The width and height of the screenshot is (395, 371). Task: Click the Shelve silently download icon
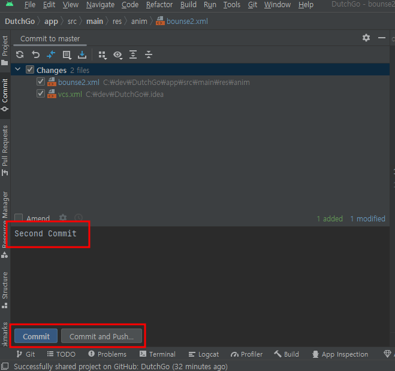click(82, 54)
